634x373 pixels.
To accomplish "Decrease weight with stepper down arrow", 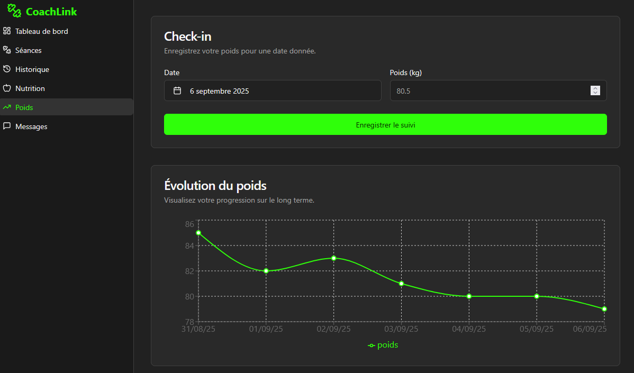I will click(595, 93).
